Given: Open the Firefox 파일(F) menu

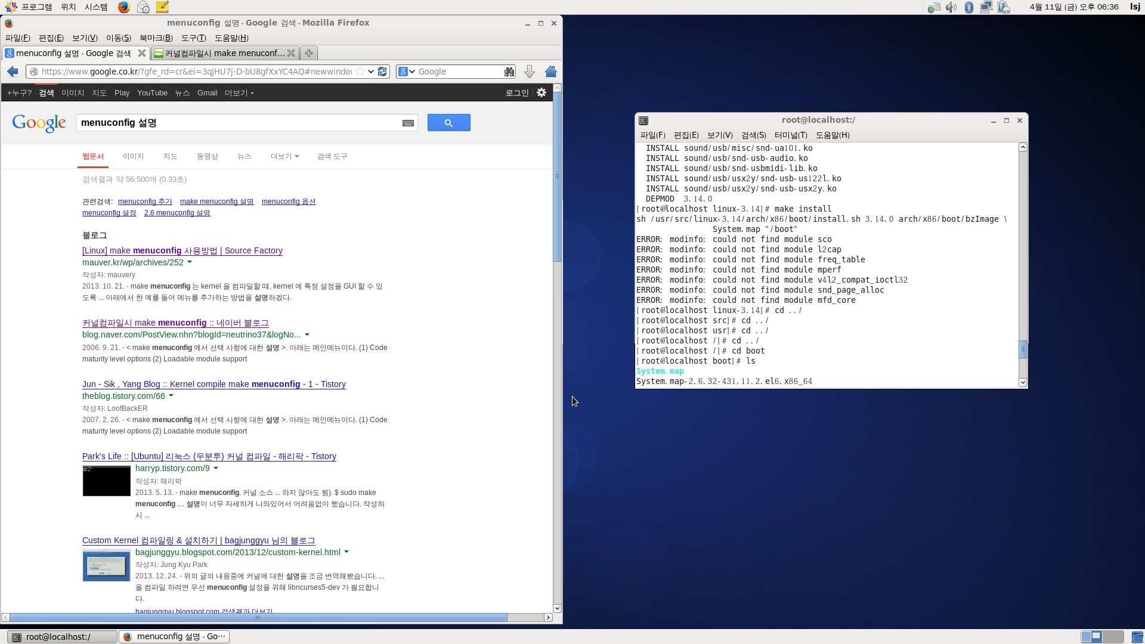Looking at the screenshot, I should coord(17,38).
